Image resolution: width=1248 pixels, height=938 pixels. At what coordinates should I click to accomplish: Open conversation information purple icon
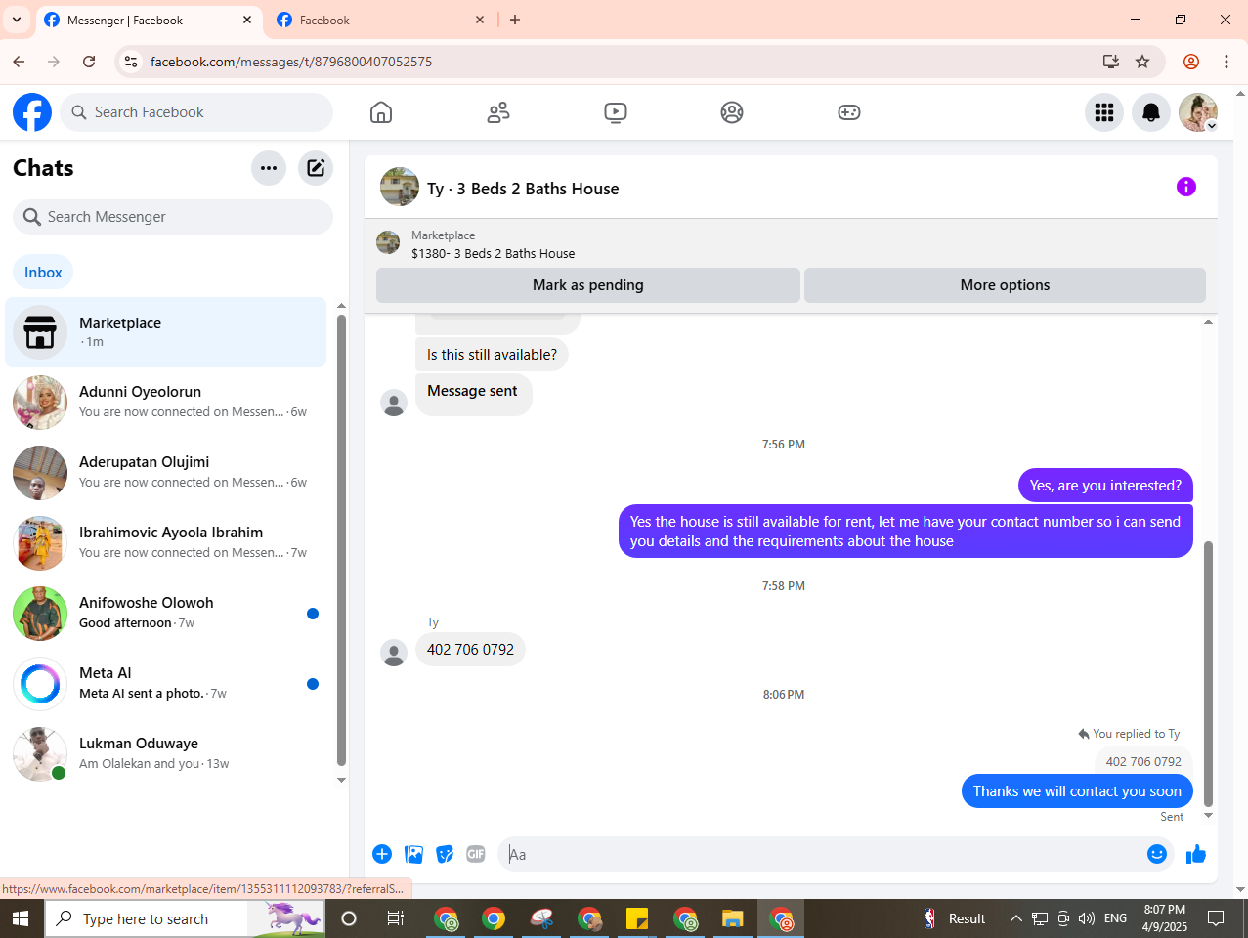1186,187
